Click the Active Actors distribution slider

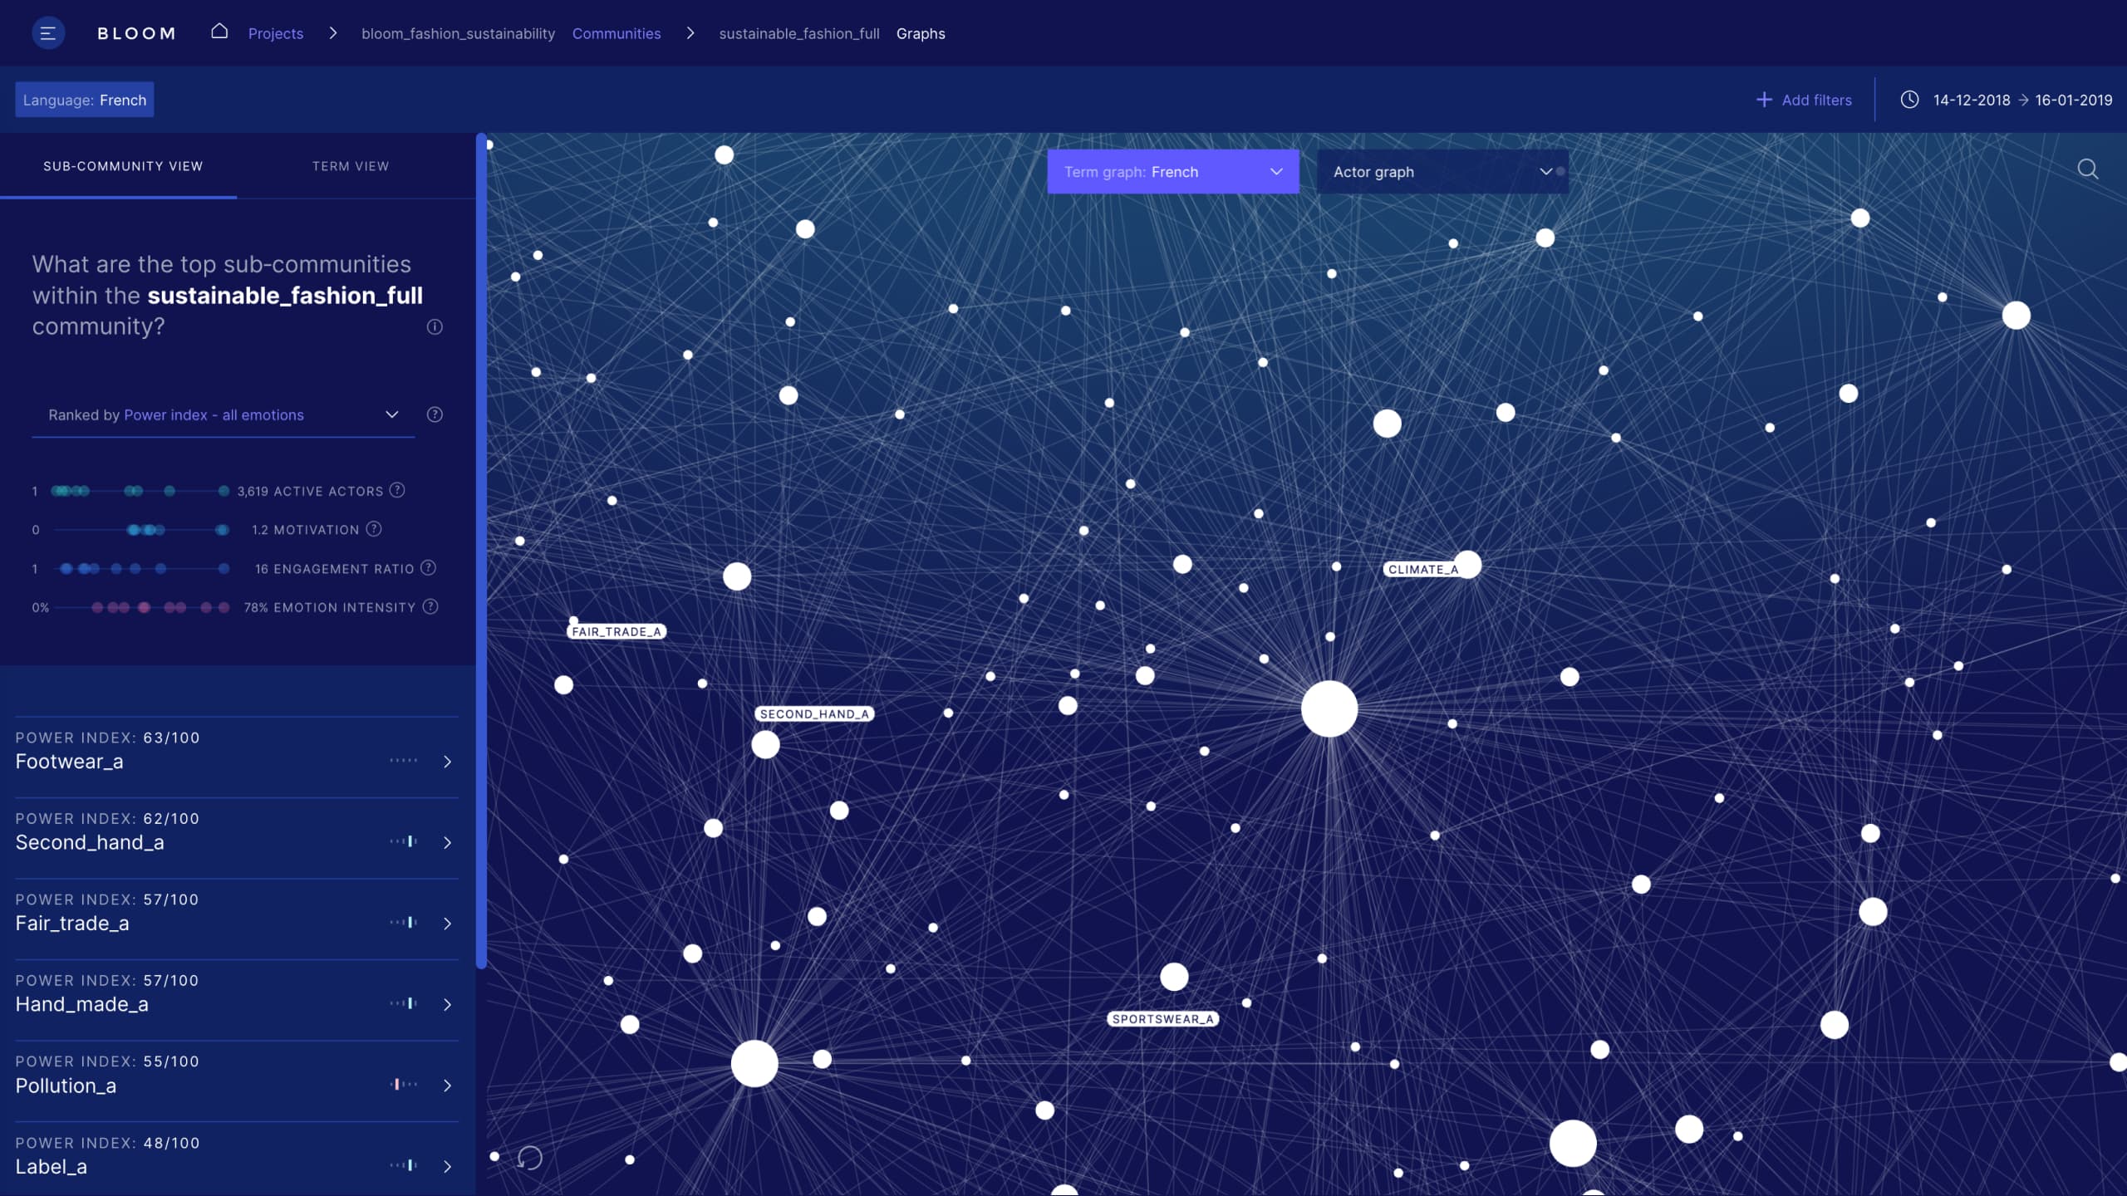140,491
